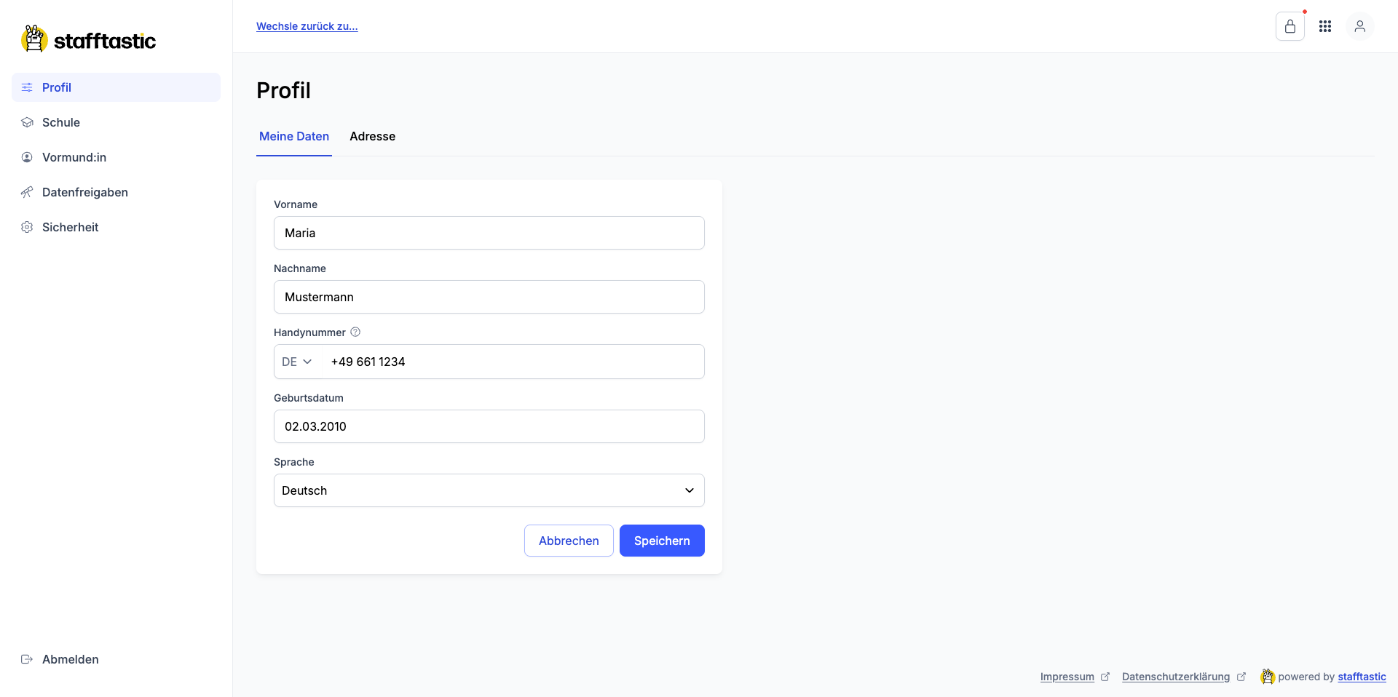Image resolution: width=1398 pixels, height=697 pixels.
Task: Click the Abbrechen button
Action: 569,541
